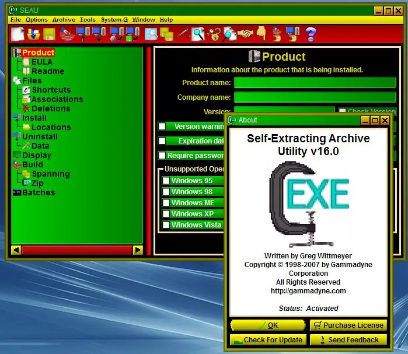Screen dimensions: 408x354
Task: Open the Readme tree item
Action: (x=48, y=71)
